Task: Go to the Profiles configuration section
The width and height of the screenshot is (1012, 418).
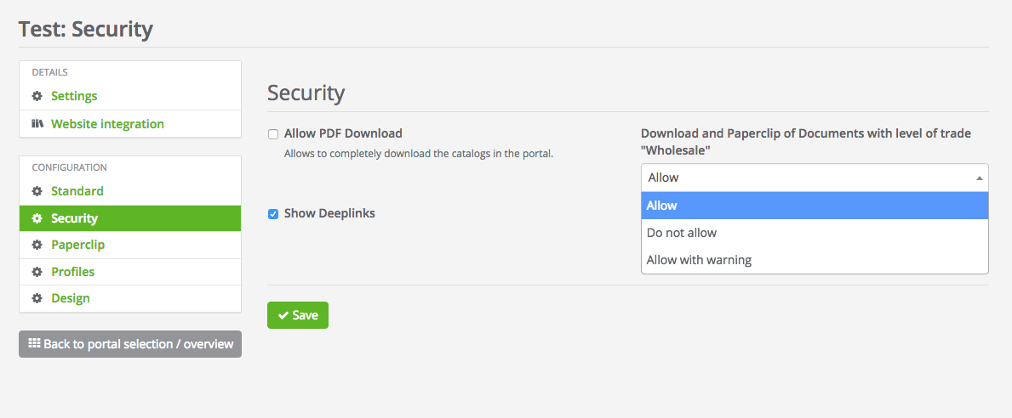Action: (x=72, y=272)
